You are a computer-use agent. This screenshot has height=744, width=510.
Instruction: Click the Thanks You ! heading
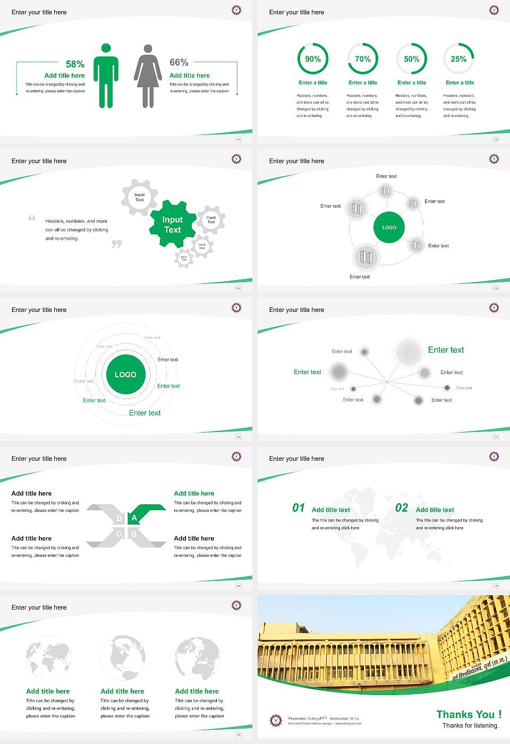click(469, 714)
